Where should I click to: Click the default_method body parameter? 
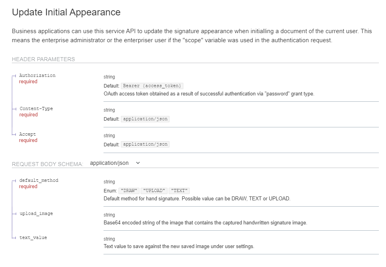[x=39, y=180]
